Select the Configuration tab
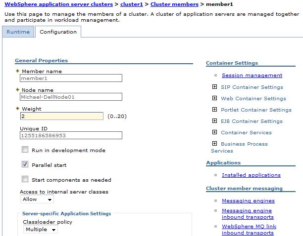This screenshot has width=303, height=236. (58, 32)
